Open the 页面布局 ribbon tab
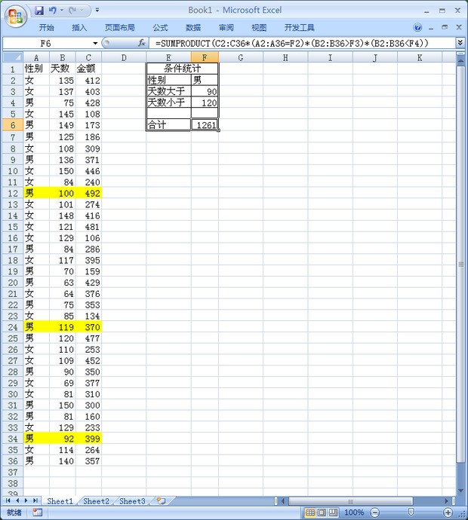 (119, 28)
